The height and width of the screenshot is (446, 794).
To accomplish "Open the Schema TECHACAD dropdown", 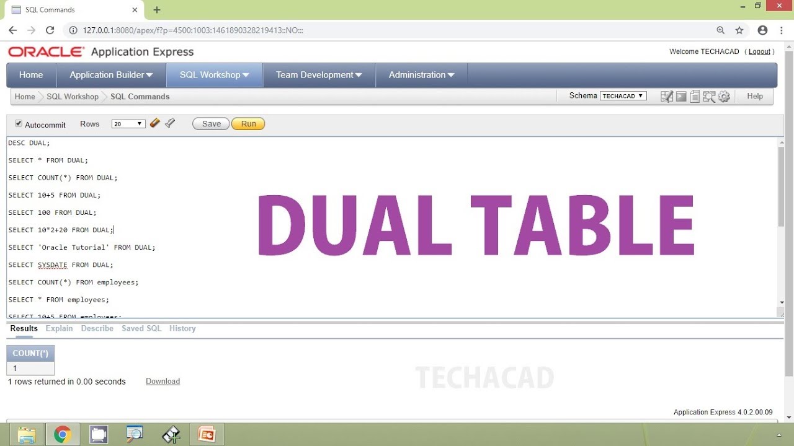I will click(623, 96).
